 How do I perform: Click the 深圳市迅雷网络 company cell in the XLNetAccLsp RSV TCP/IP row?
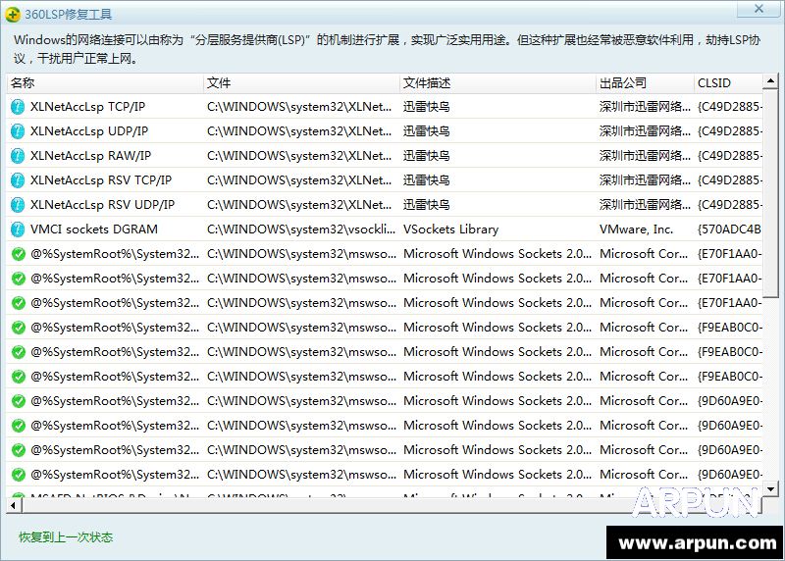tap(645, 180)
